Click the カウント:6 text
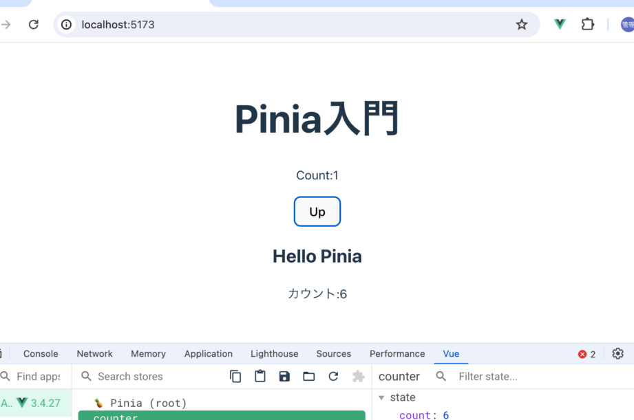This screenshot has width=634, height=420. (317, 294)
